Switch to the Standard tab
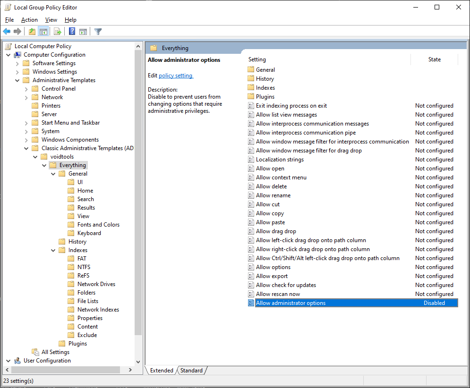 (x=191, y=371)
